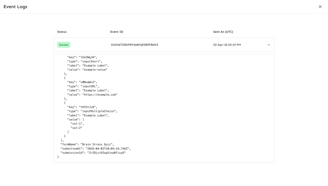This screenshot has width=328, height=186.
Task: Select the green success indicator on the event row
Action: [63, 44]
